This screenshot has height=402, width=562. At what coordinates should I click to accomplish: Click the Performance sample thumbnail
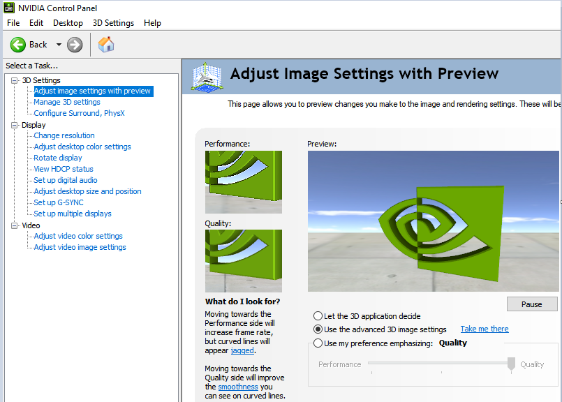244,182
